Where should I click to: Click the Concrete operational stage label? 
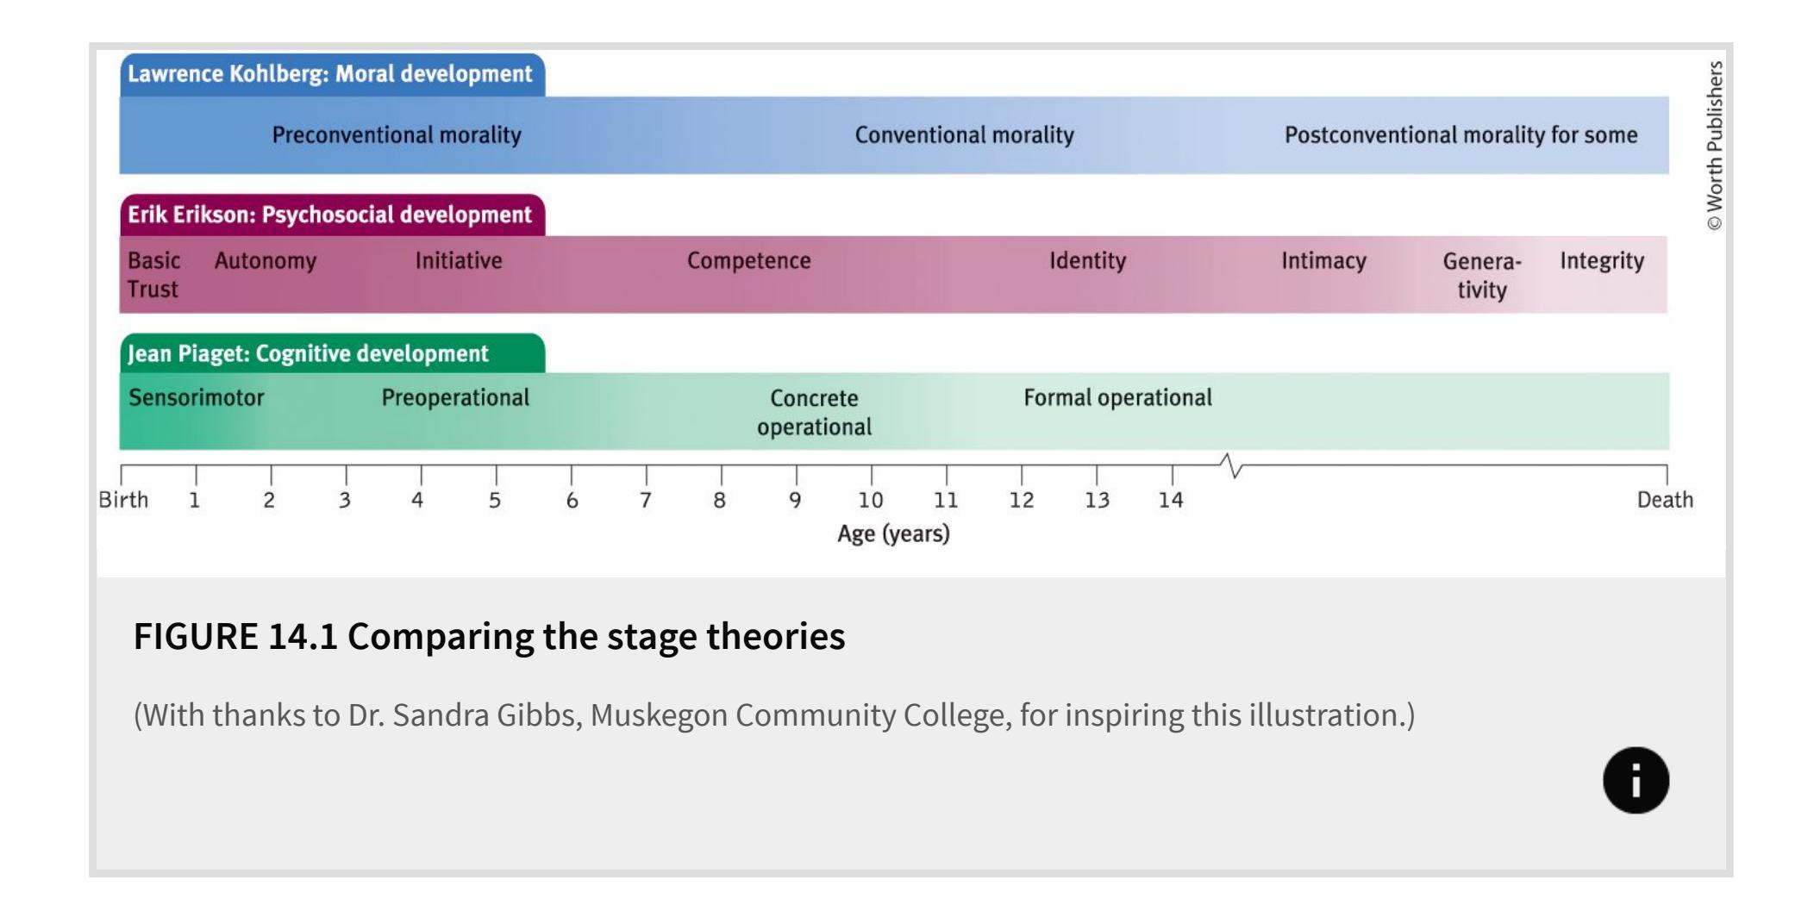pyautogui.click(x=814, y=413)
